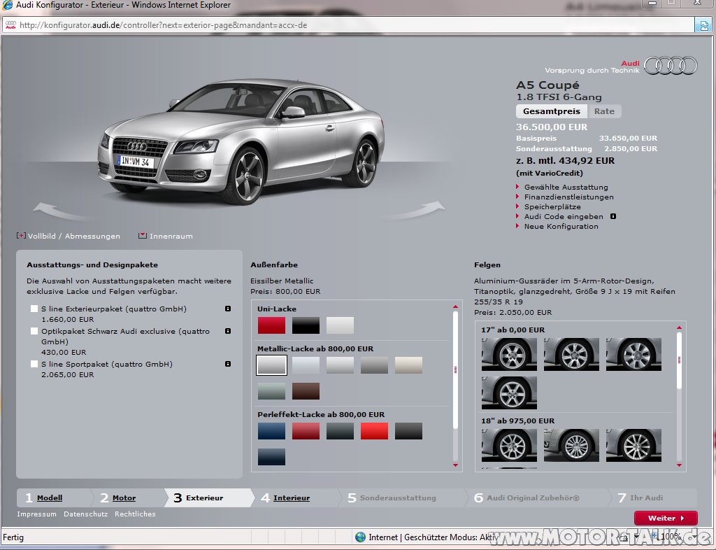The width and height of the screenshot is (716, 550).
Task: Select the bright red Perleffekt swatch
Action: [374, 431]
